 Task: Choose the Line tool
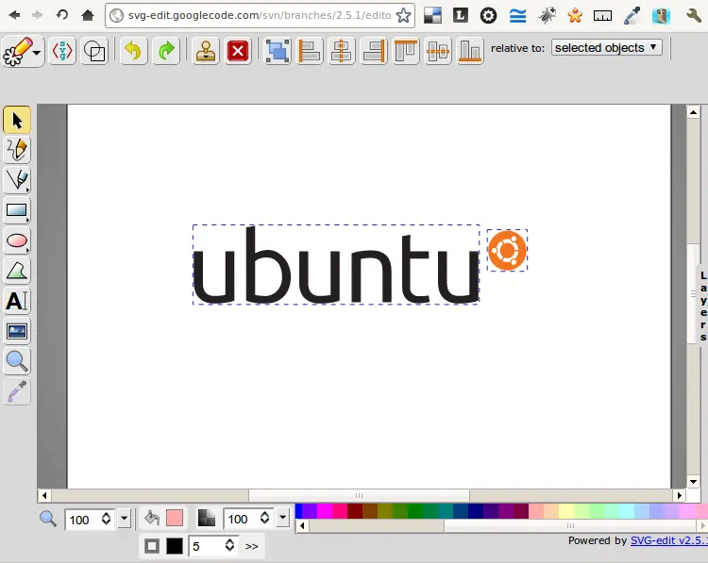(x=17, y=180)
